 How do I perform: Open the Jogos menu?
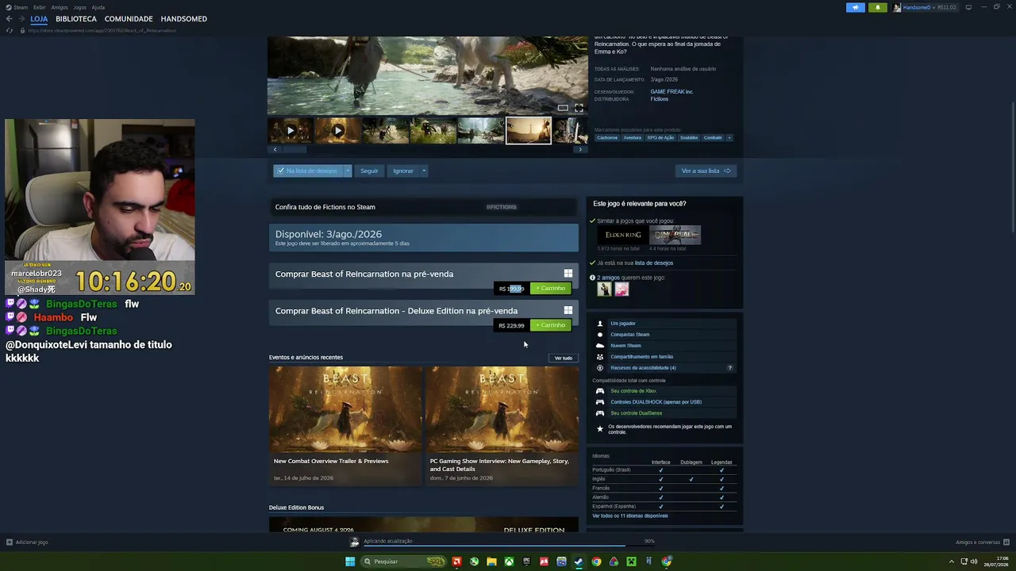80,7
